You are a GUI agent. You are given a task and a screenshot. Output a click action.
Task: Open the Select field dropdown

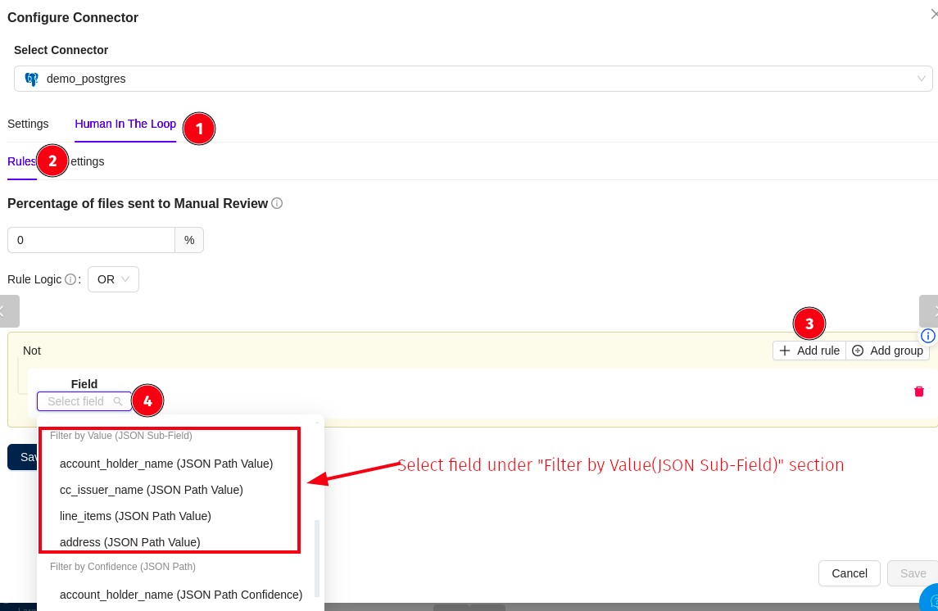click(x=78, y=401)
